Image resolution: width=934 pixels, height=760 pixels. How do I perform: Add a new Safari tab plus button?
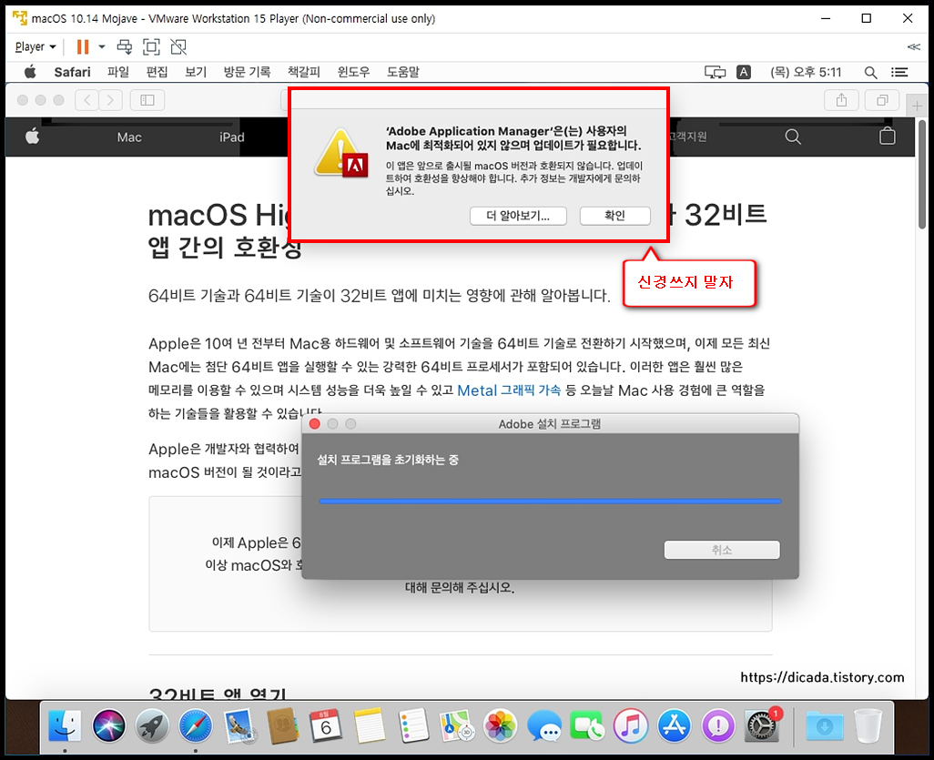pyautogui.click(x=916, y=106)
